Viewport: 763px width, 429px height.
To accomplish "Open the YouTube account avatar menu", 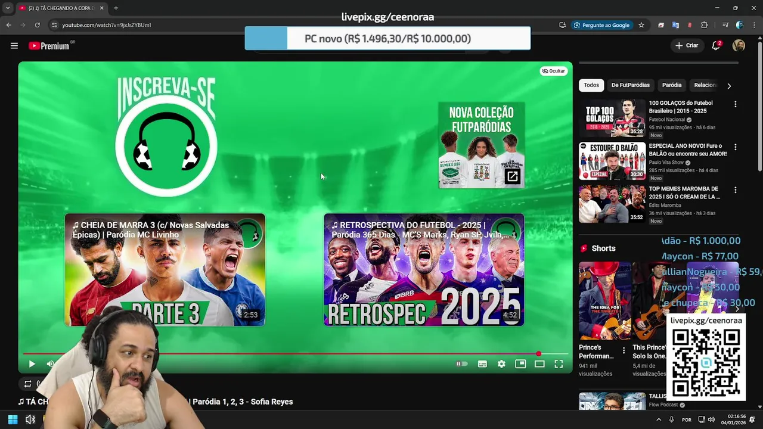I will [739, 46].
